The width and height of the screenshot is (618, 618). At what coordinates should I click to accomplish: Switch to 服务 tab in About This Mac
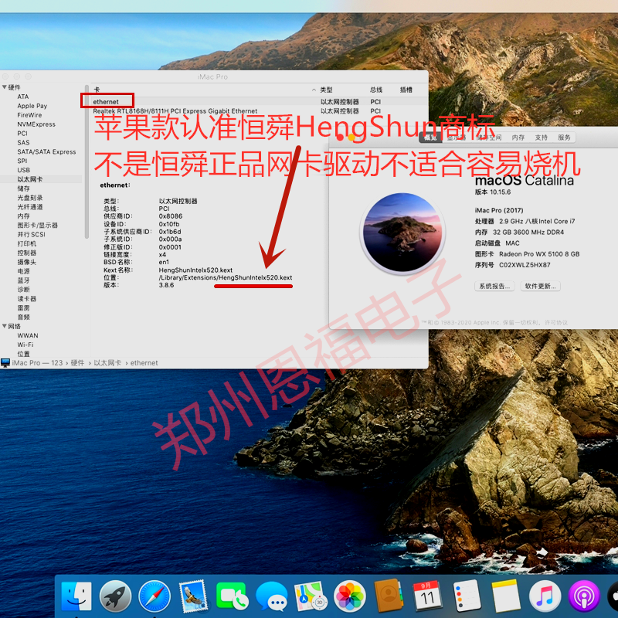564,138
